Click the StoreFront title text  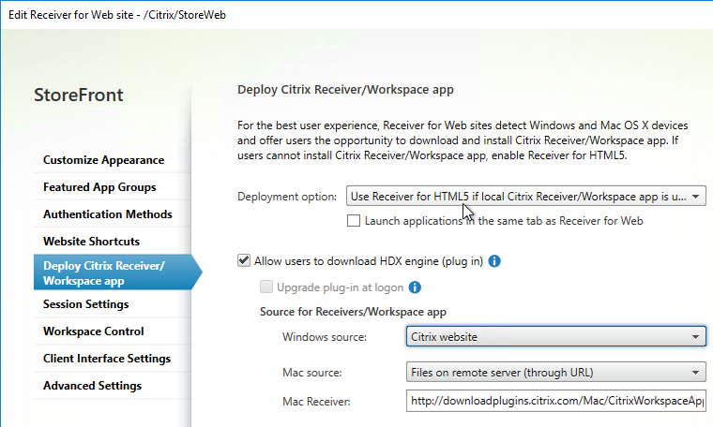[78, 95]
